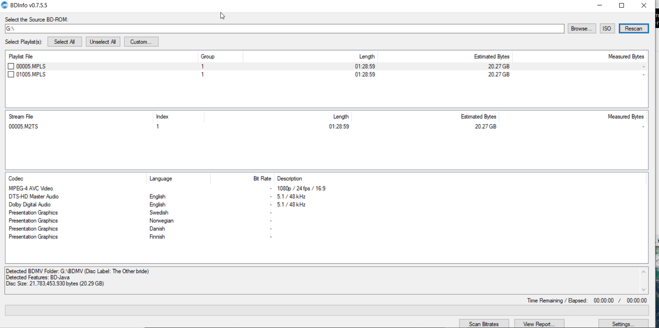Screen dimensions: 659x328
Task: Click Language column header
Action: pos(178,179)
